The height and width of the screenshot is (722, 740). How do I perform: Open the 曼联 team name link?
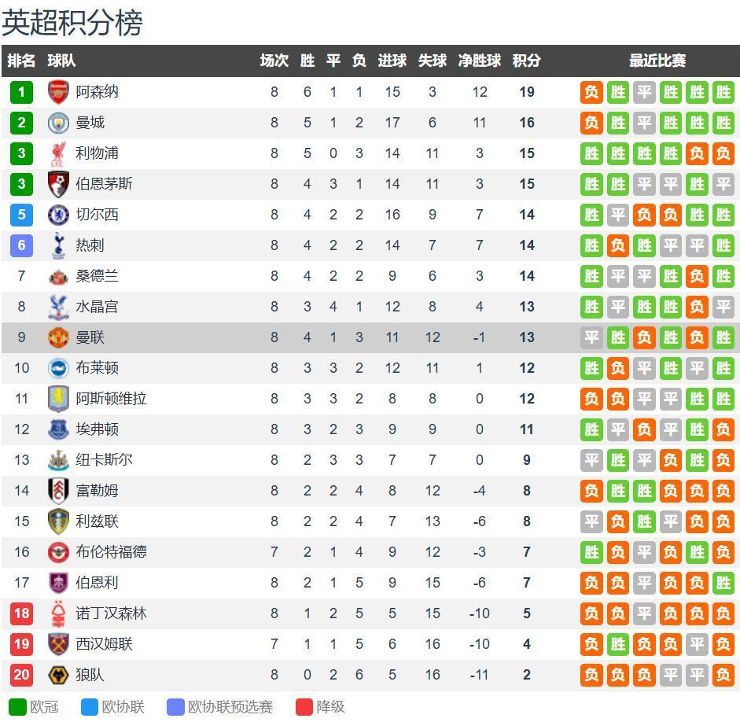pyautogui.click(x=90, y=337)
